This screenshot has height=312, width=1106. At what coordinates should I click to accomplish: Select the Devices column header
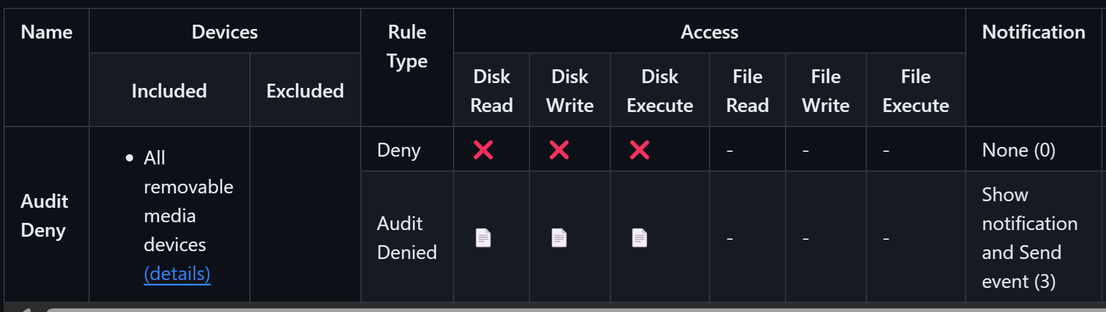pyautogui.click(x=225, y=32)
